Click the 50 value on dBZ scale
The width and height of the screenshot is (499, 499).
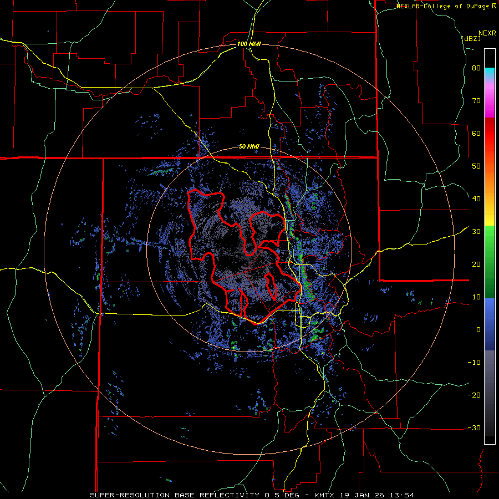[x=476, y=166]
